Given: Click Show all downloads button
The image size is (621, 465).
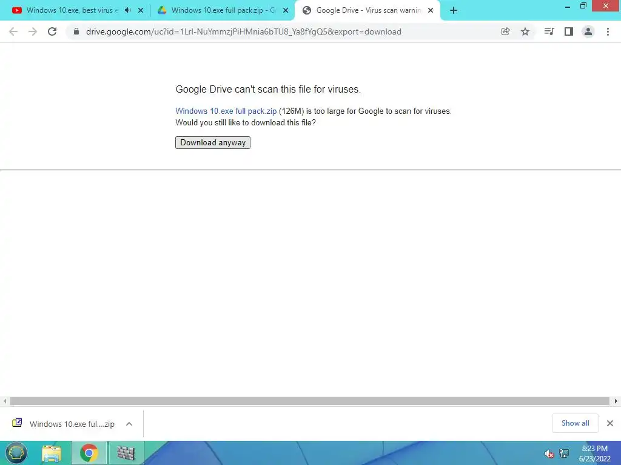Looking at the screenshot, I should click(575, 423).
